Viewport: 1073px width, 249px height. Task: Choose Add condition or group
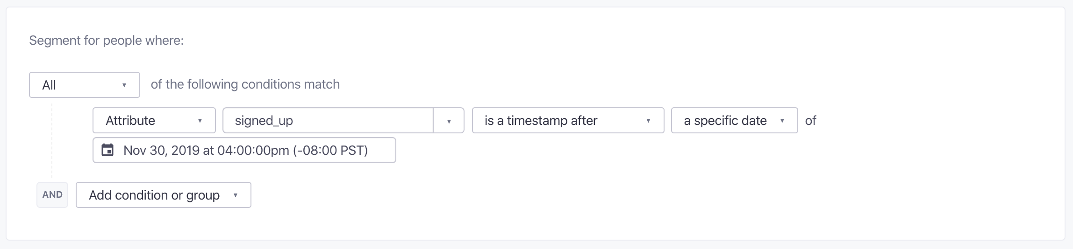tap(164, 195)
